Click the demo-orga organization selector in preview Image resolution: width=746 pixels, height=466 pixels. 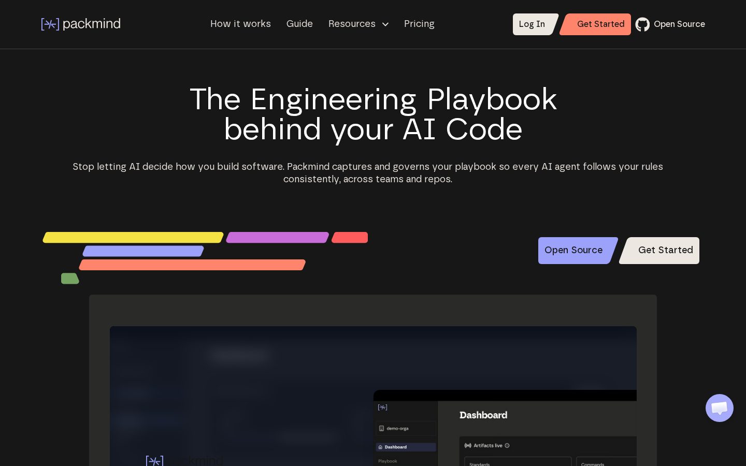(406, 428)
